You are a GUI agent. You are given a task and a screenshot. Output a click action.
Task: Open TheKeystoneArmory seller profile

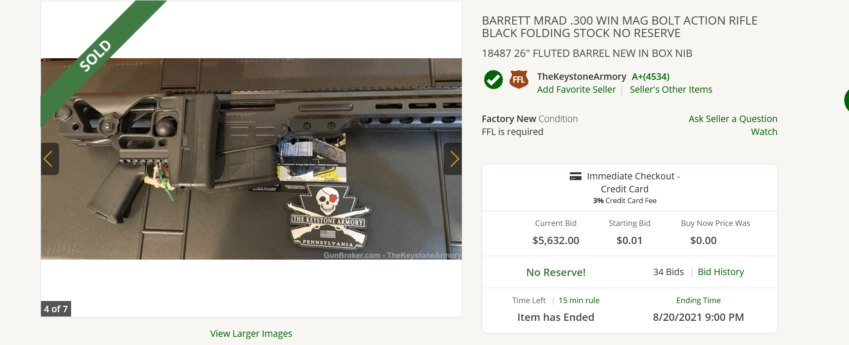581,76
